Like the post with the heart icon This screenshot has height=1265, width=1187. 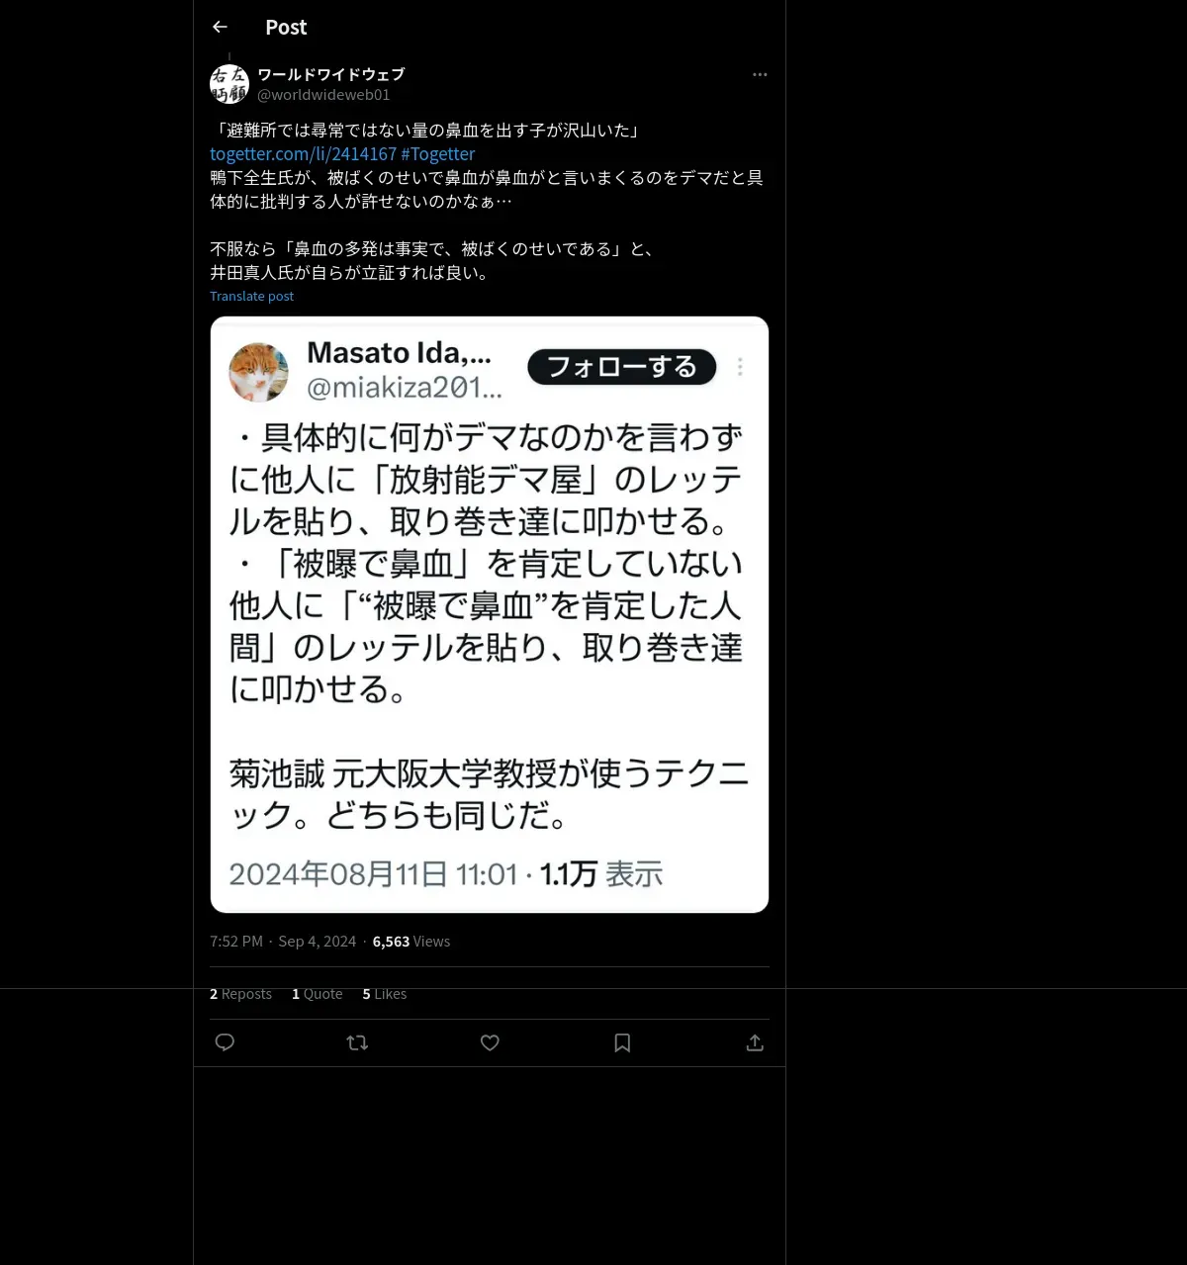(490, 1042)
